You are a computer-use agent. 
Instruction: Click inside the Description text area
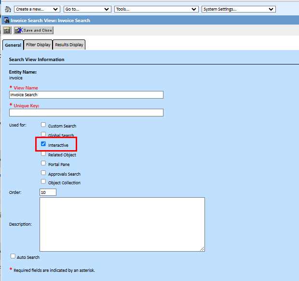tap(122, 224)
